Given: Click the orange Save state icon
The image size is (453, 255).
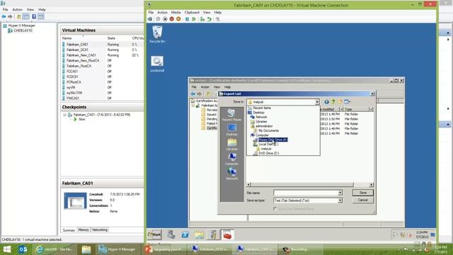Looking at the screenshot, I should 178,19.
